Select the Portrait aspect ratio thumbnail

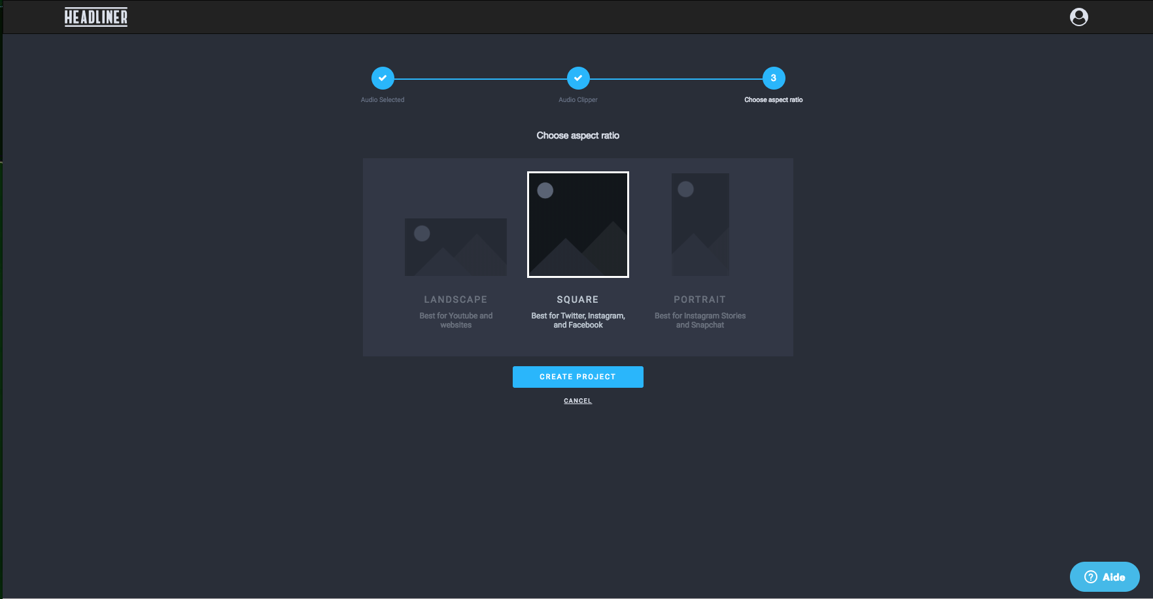[700, 224]
